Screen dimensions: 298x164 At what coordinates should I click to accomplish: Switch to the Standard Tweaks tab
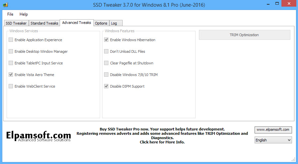pyautogui.click(x=44, y=23)
